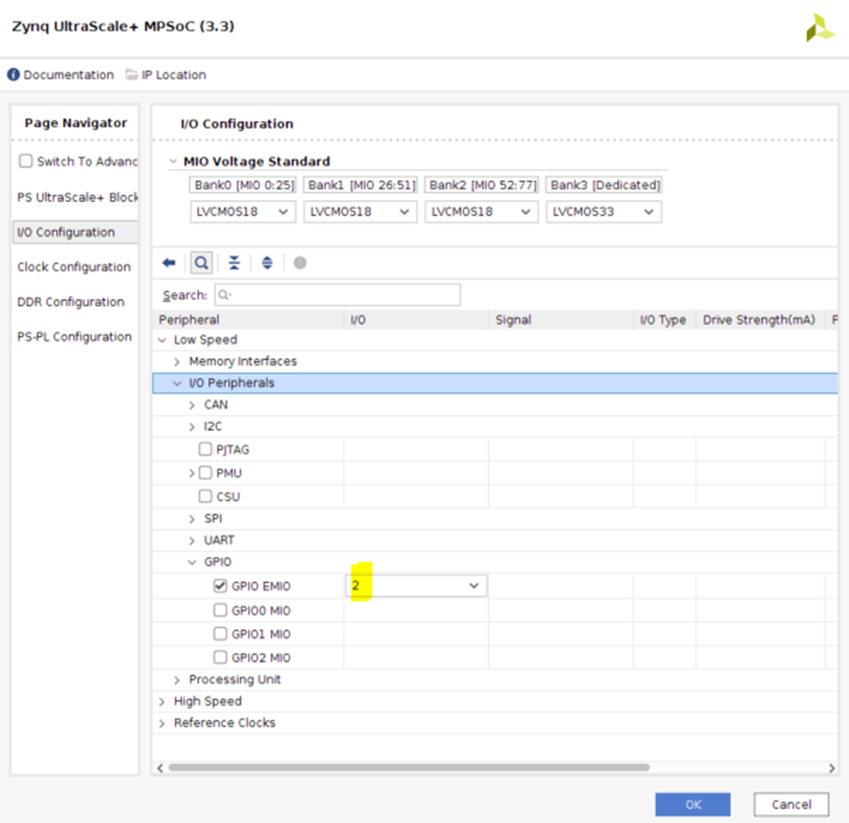Open Bank0 LVCMOS18 voltage dropdown

(x=242, y=212)
